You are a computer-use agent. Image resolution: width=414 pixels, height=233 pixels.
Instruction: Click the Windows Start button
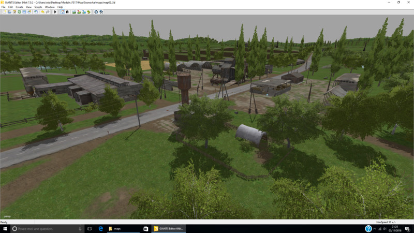click(4, 228)
